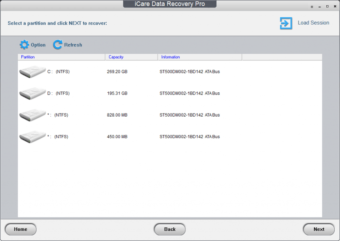Click the Option gear icon
Screen dimensions: 340x241
pos(24,45)
